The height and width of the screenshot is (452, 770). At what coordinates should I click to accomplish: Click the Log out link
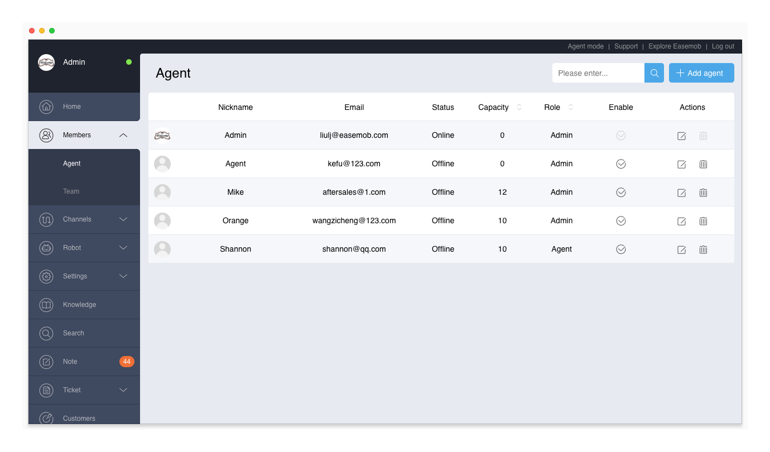pos(723,46)
